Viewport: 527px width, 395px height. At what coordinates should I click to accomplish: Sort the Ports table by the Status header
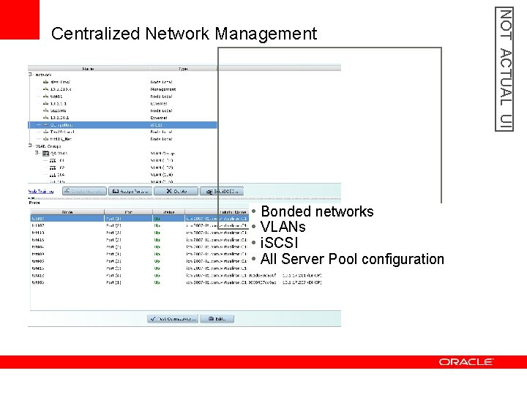[169, 212]
